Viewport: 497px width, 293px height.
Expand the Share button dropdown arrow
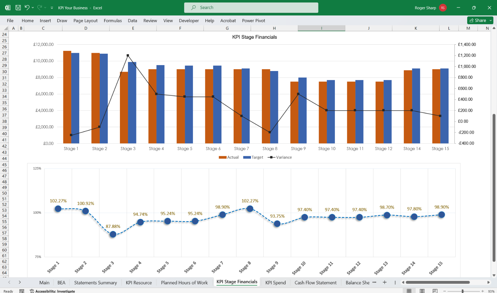[490, 20]
